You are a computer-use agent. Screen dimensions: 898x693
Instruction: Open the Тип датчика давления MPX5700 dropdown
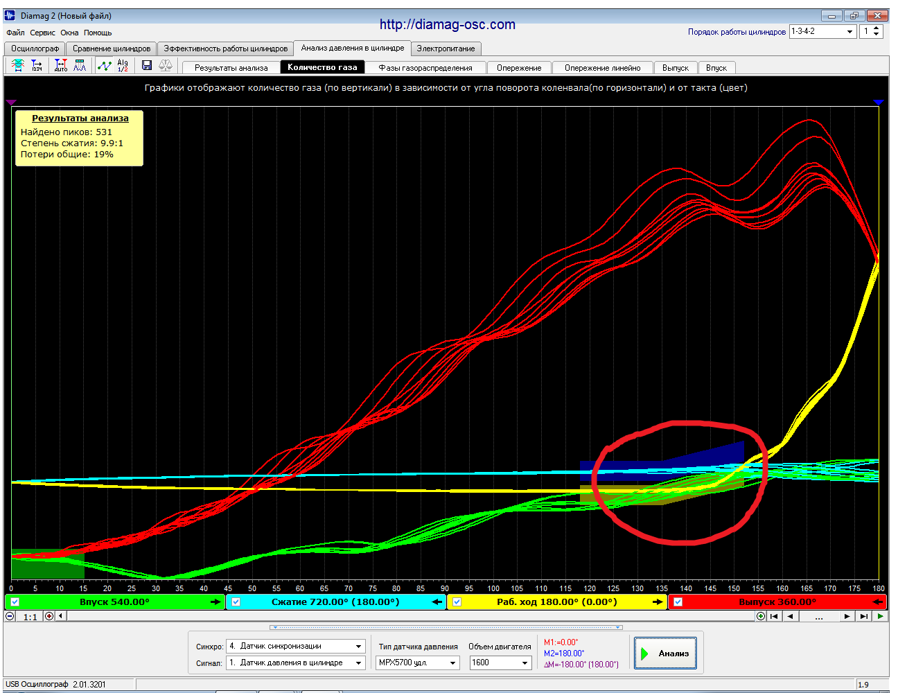418,663
